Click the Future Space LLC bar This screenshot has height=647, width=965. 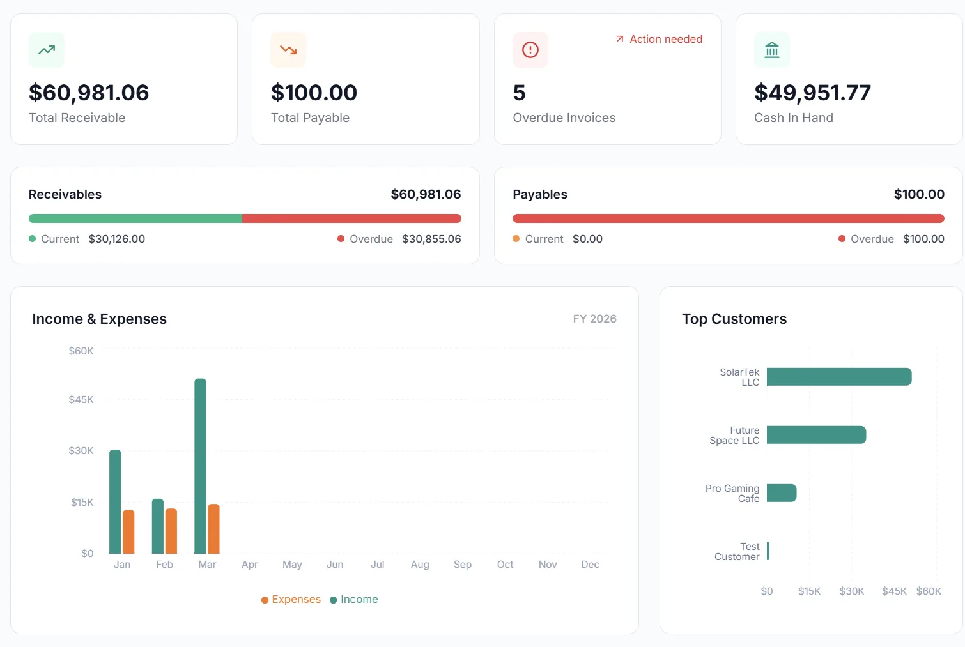[817, 435]
